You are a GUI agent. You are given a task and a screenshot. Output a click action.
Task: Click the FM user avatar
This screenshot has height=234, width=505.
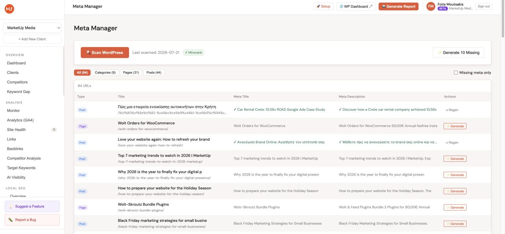431,6
